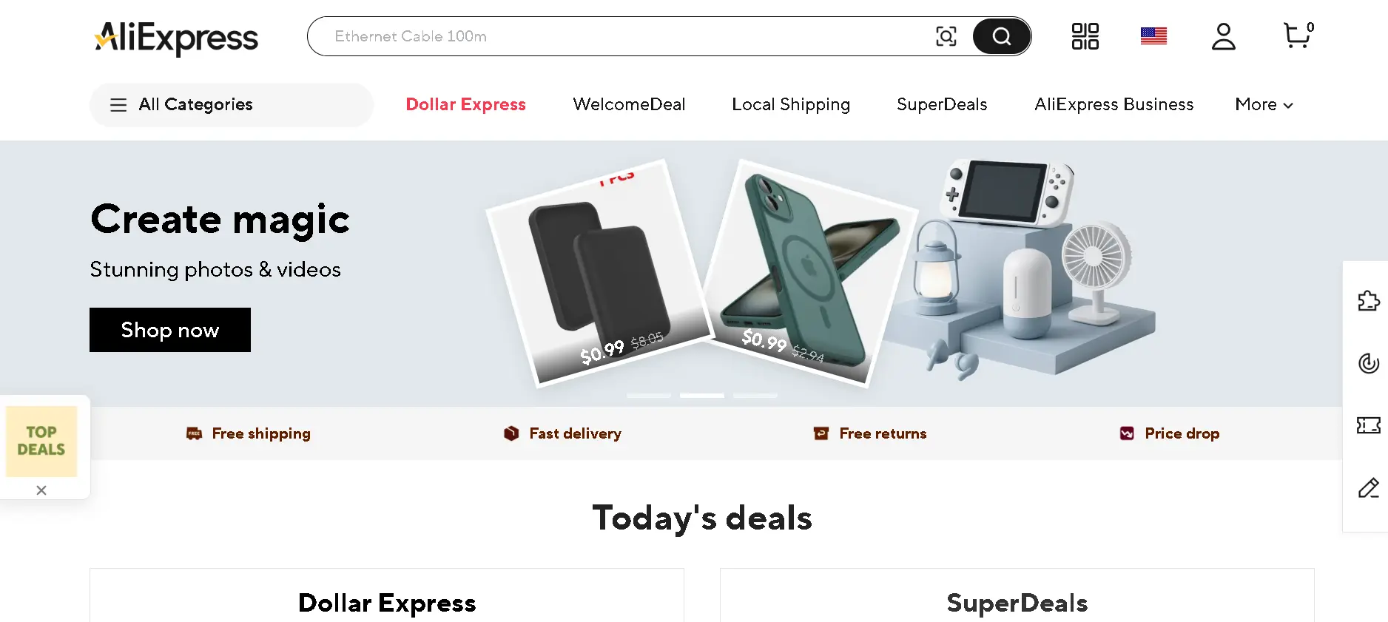This screenshot has height=622, width=1388.
Task: Click the Free shipping badge icon
Action: tap(193, 433)
